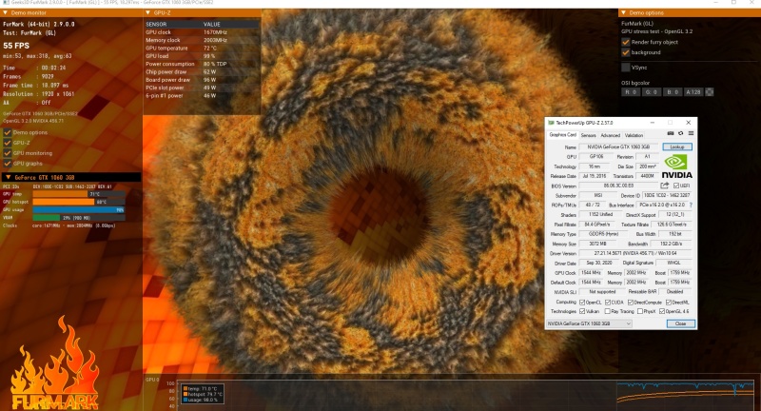Toggle UEFI checkbox in GPU-Z
Viewport: 761px width, 411px height.
(x=676, y=186)
